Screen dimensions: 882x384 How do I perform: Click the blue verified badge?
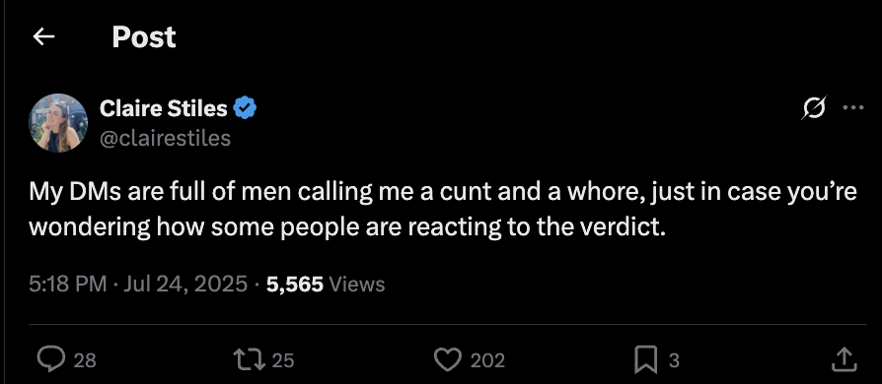pyautogui.click(x=245, y=107)
